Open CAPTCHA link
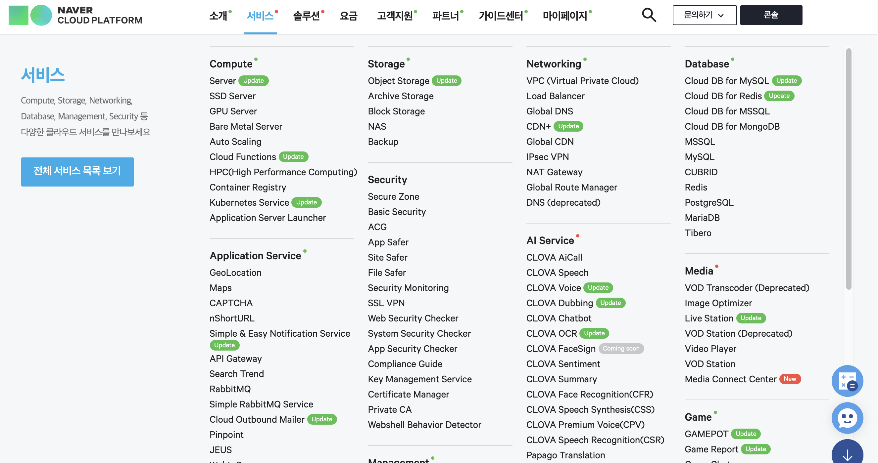Viewport: 878px width, 463px height. 231,303
